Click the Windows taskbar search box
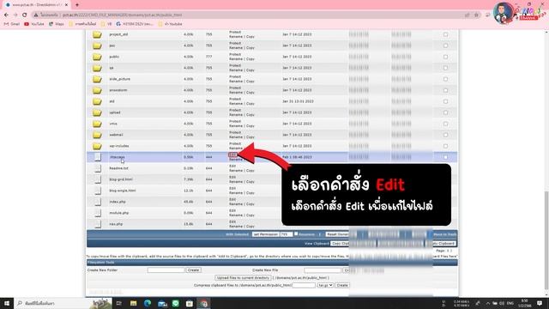This screenshot has width=549, height=309. pos(63,303)
